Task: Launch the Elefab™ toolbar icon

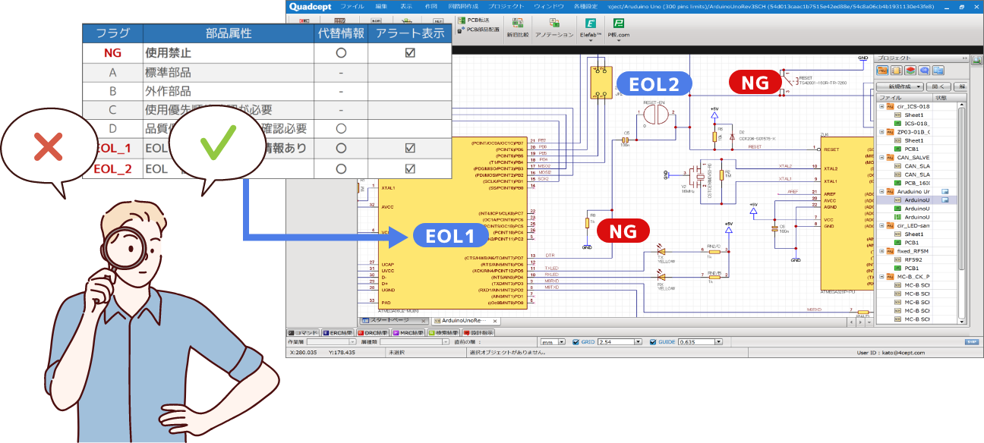Action: click(591, 27)
